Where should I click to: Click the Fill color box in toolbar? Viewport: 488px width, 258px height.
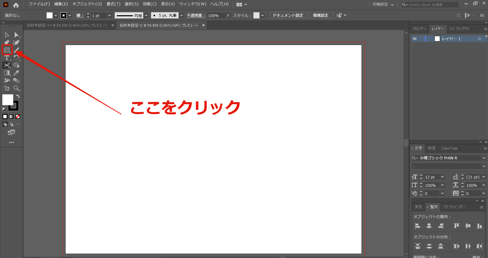8,100
